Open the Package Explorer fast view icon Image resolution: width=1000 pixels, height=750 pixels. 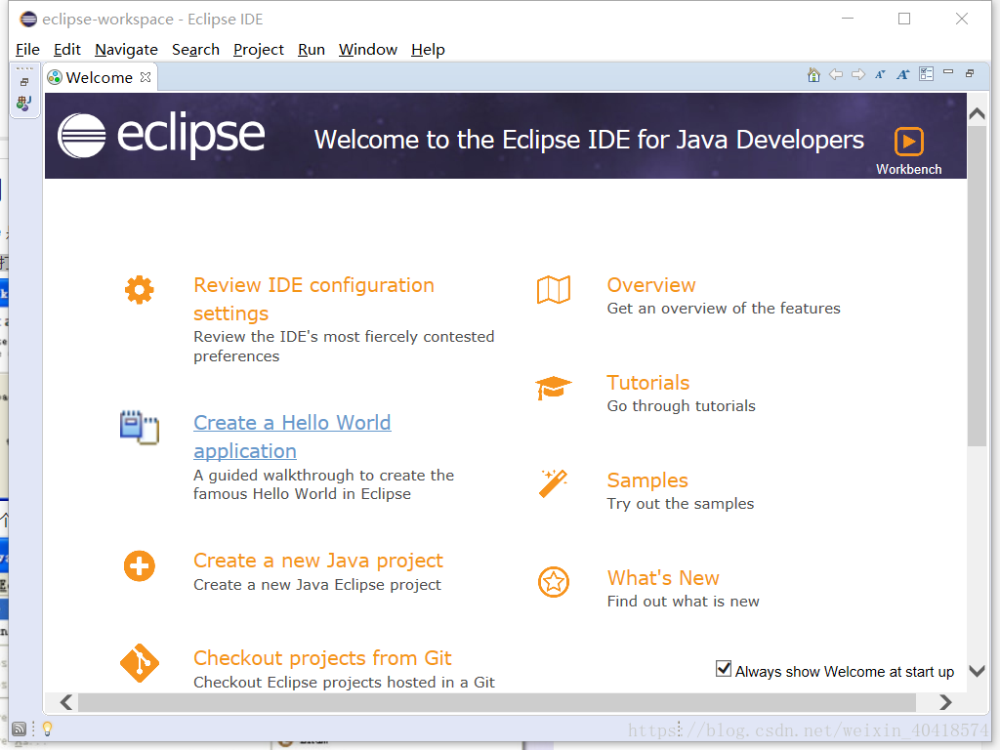(x=23, y=104)
